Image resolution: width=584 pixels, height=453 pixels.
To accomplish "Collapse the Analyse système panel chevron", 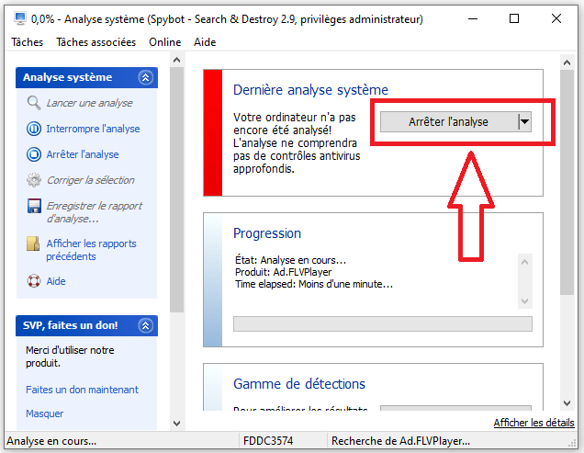I will 146,77.
